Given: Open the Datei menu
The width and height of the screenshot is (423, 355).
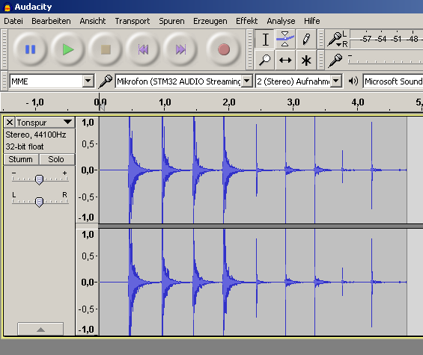Looking at the screenshot, I should coord(13,21).
